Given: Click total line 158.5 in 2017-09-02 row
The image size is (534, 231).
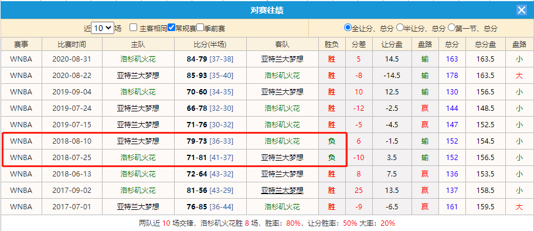Looking at the screenshot, I should click(485, 191).
